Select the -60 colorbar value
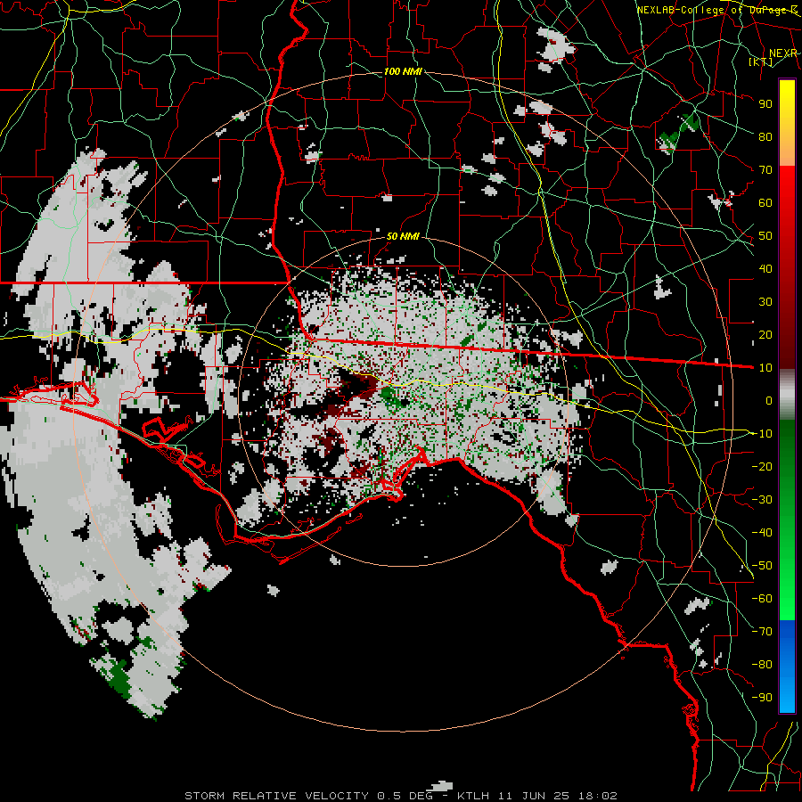802x802 pixels. tap(762, 599)
